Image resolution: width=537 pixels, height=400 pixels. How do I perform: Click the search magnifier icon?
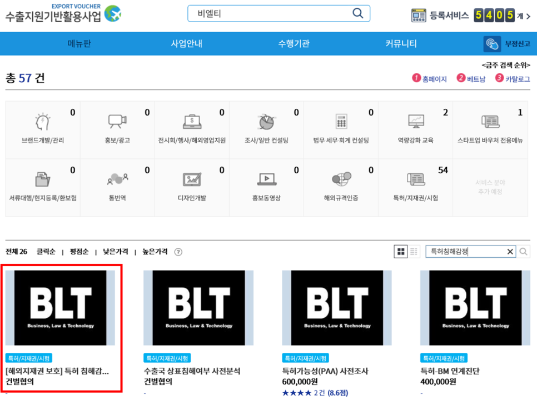point(358,13)
